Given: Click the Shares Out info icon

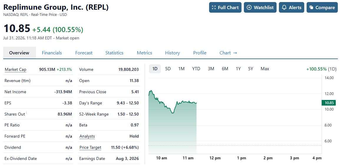Looking at the screenshot, I should 26,113.
